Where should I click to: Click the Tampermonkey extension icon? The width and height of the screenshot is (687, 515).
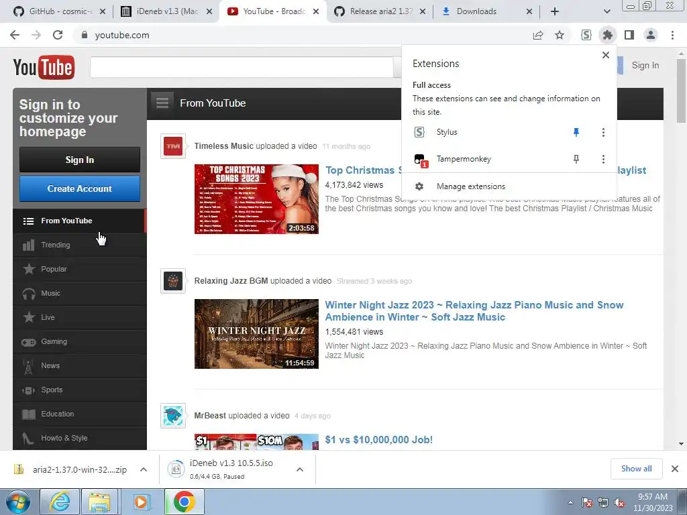point(420,160)
